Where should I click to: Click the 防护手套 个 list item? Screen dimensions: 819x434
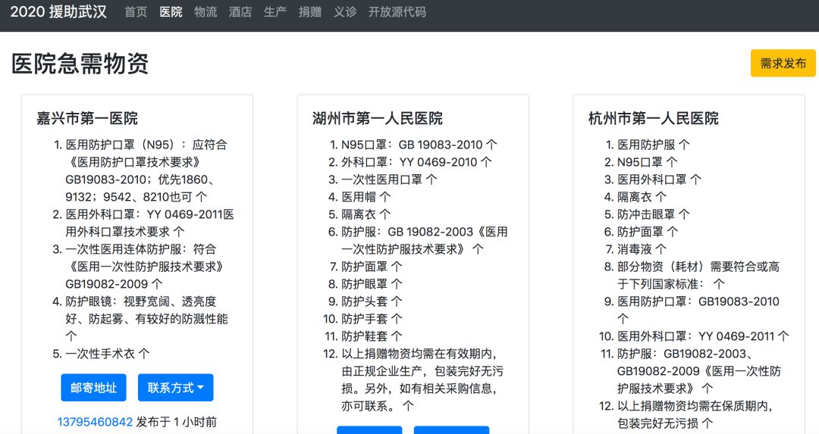click(x=372, y=319)
